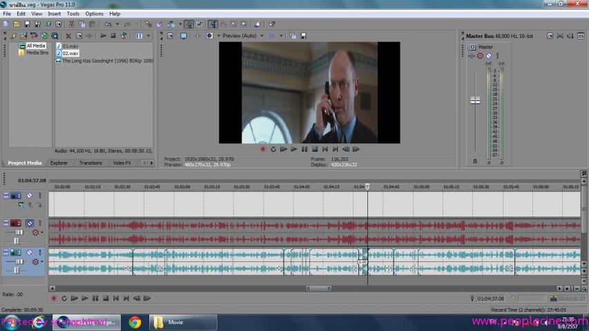Remove selected media with the X icon

coord(68,36)
